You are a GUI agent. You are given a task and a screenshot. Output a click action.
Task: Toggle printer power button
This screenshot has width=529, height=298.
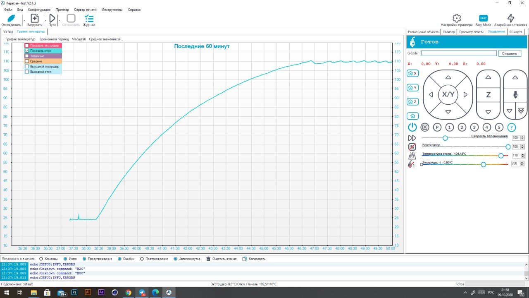[412, 127]
